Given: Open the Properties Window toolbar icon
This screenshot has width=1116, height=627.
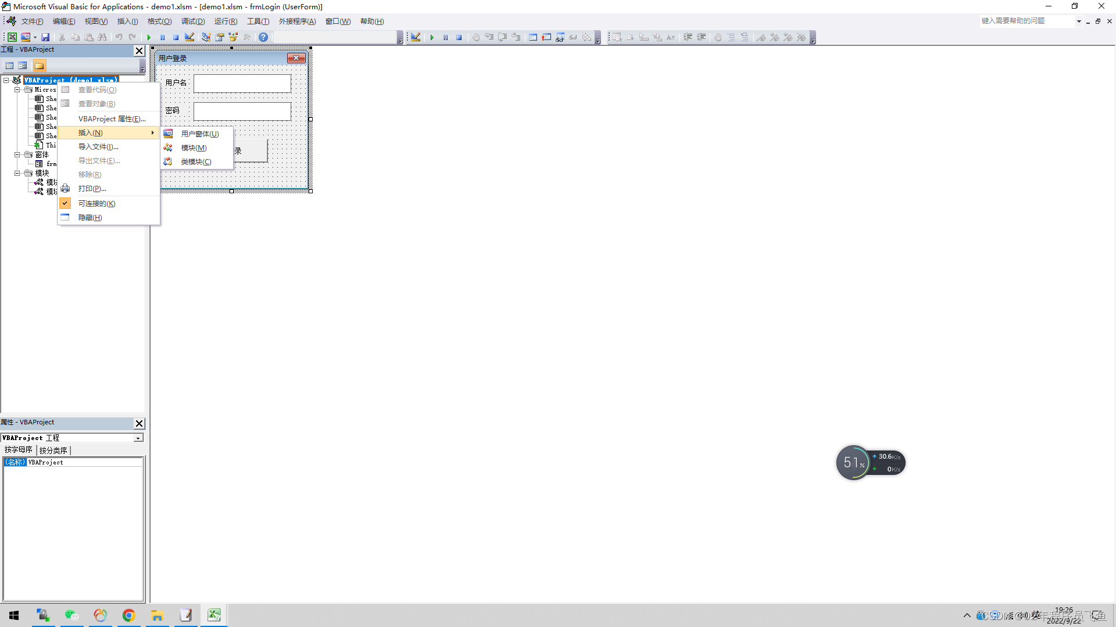Looking at the screenshot, I should pyautogui.click(x=220, y=37).
